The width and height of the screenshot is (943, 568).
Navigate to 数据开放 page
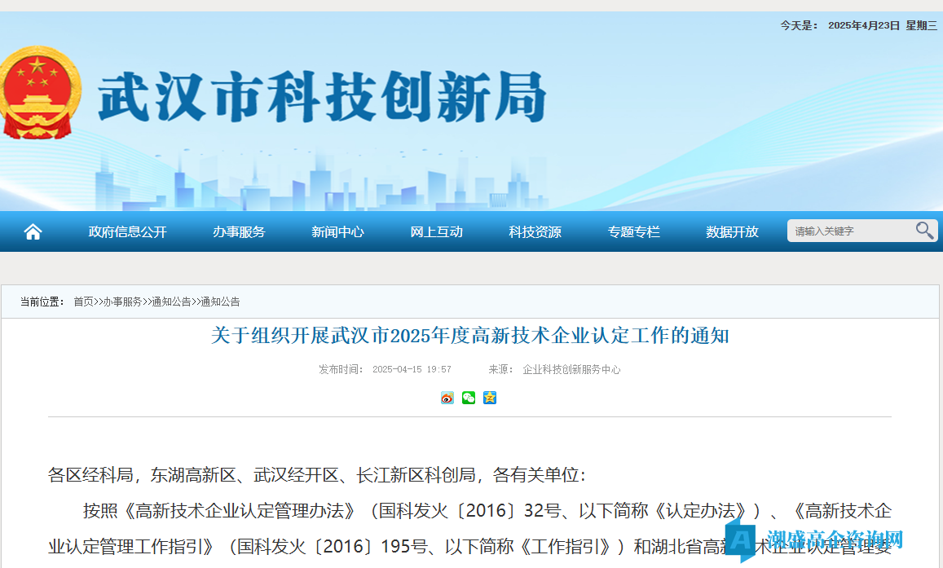coord(732,231)
